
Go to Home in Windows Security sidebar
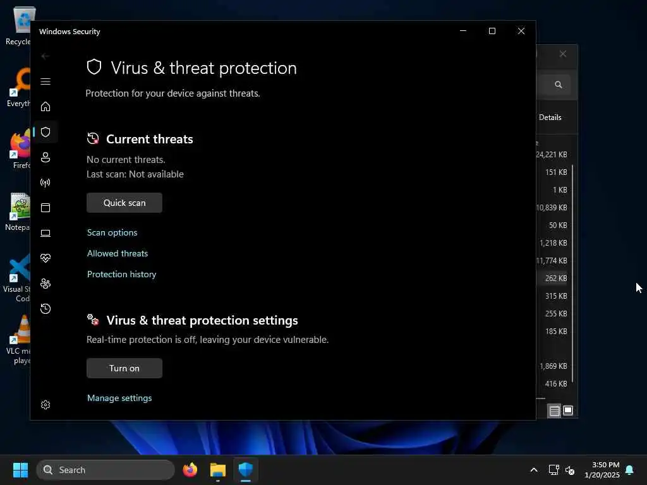pyautogui.click(x=45, y=106)
